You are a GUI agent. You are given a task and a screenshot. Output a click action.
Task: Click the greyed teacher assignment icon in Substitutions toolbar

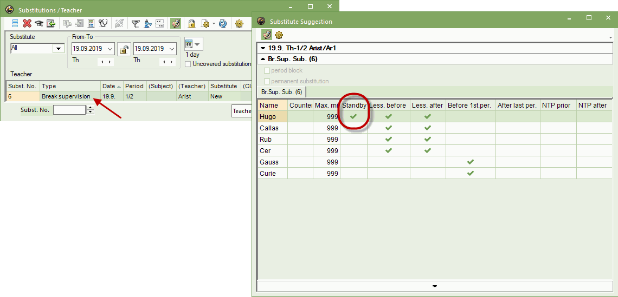click(x=67, y=24)
